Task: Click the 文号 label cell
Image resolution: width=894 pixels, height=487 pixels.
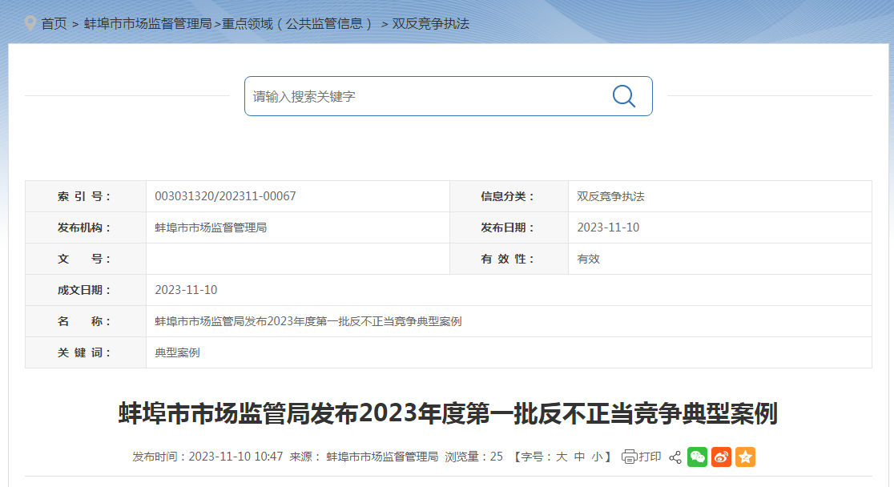Action: 86,259
